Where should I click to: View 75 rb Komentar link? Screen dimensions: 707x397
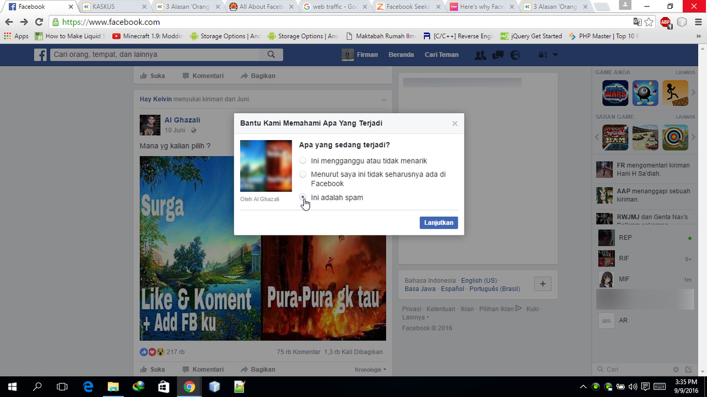(x=298, y=352)
